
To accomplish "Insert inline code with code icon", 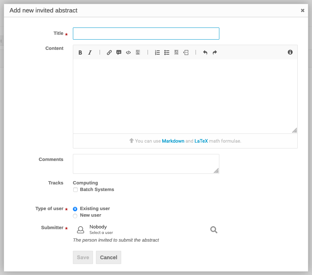I will point(128,52).
